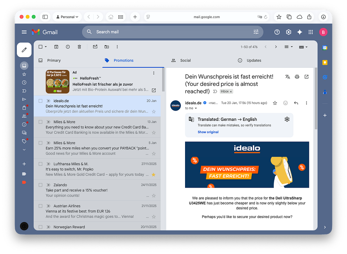
Task: Collapse the sidebar with More chevron
Action: pyautogui.click(x=24, y=149)
